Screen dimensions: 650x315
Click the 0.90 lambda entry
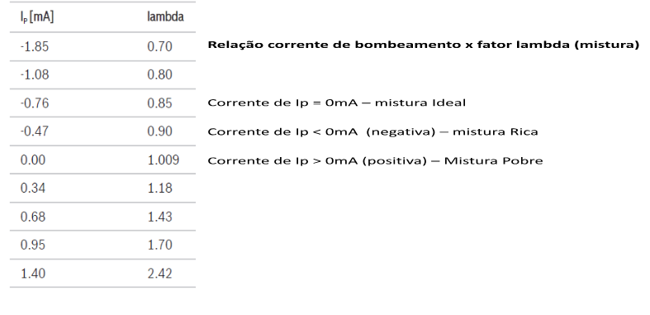pyautogui.click(x=159, y=131)
